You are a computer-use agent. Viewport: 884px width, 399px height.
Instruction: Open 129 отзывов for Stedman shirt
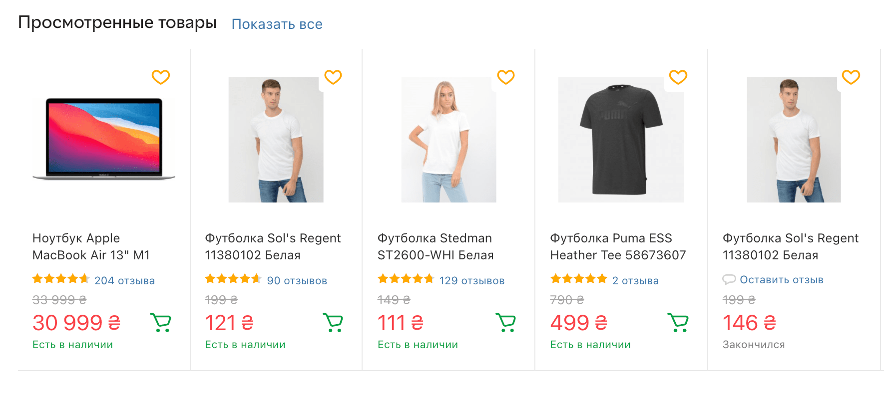[x=472, y=281]
